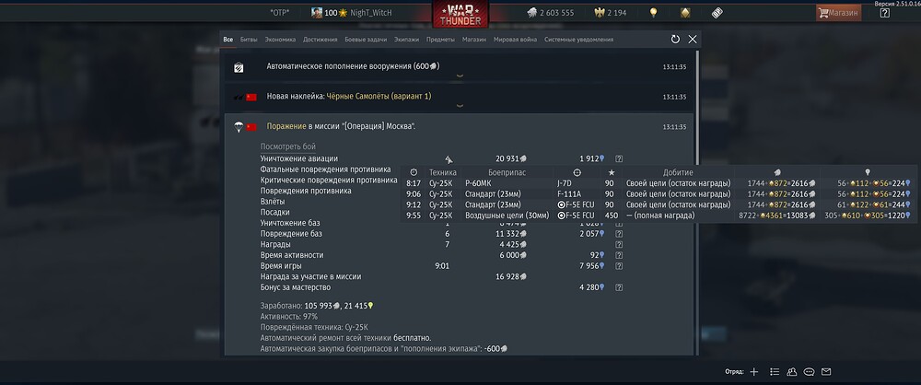The image size is (921, 385).
Task: Click the crosshair target column header icon
Action: pyautogui.click(x=577, y=172)
